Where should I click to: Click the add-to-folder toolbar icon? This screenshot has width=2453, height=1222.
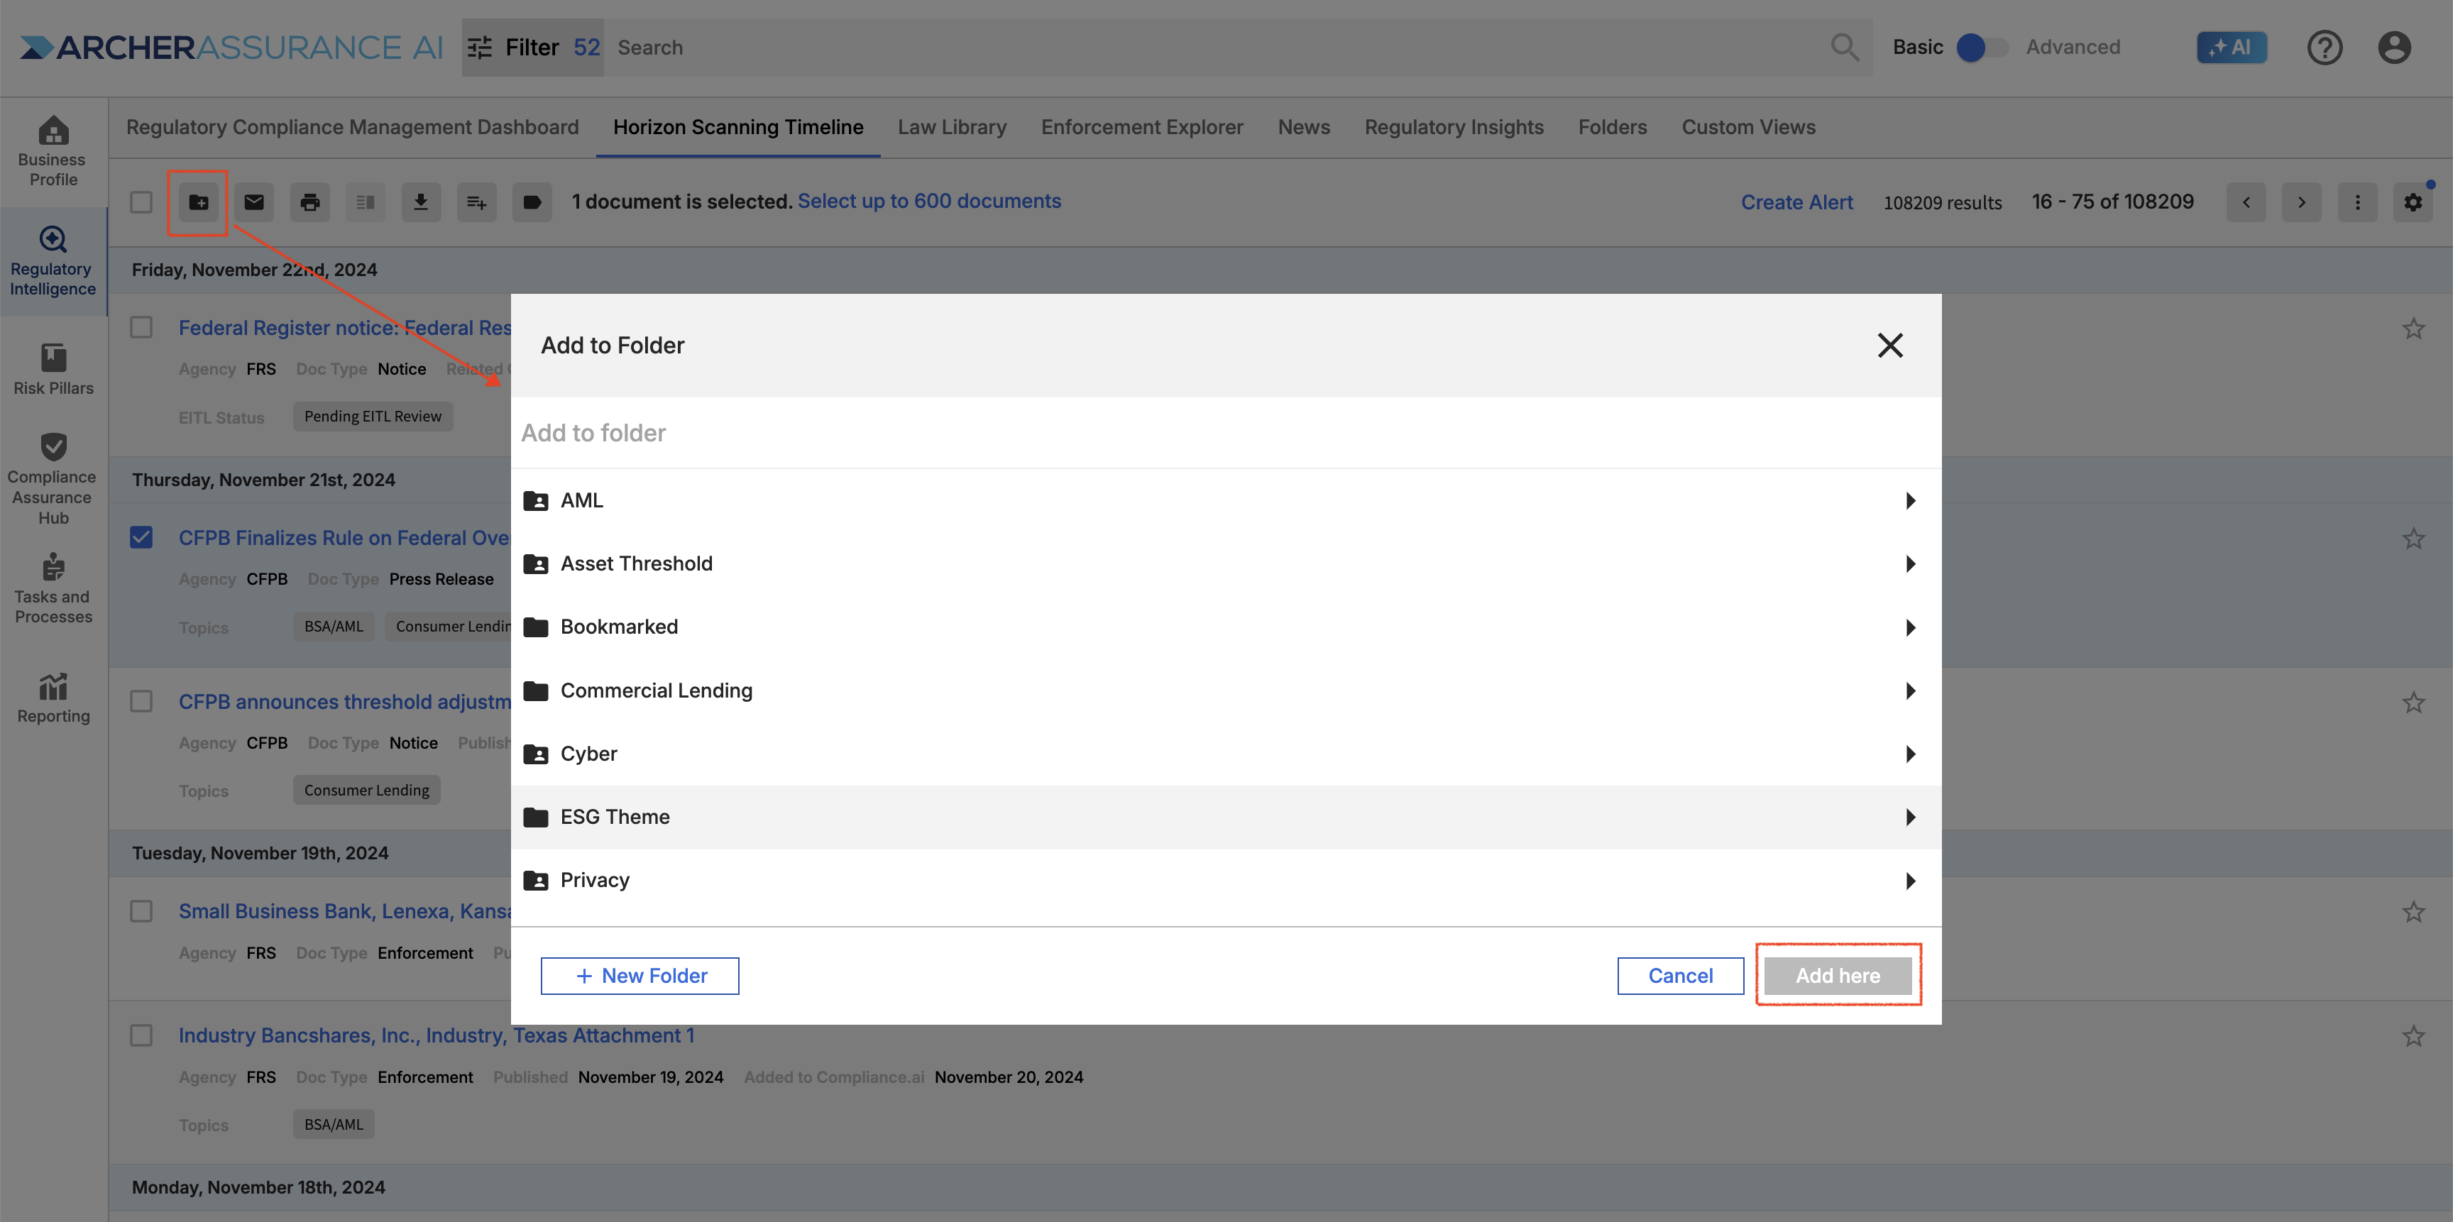[x=198, y=202]
